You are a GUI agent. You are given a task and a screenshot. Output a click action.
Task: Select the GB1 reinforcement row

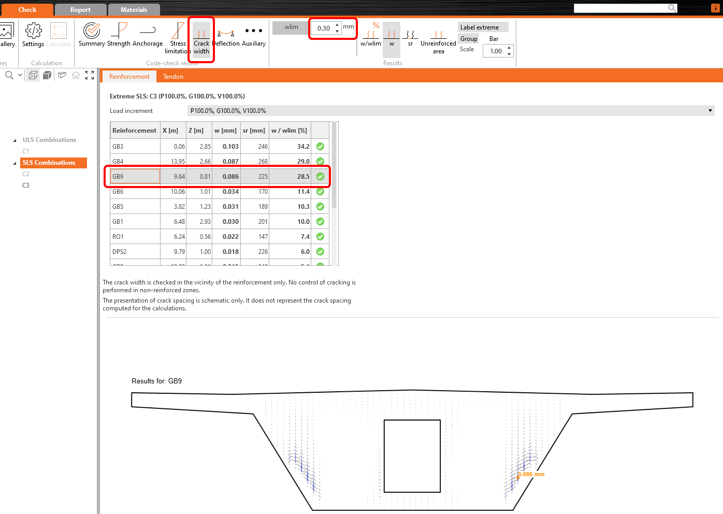220,222
